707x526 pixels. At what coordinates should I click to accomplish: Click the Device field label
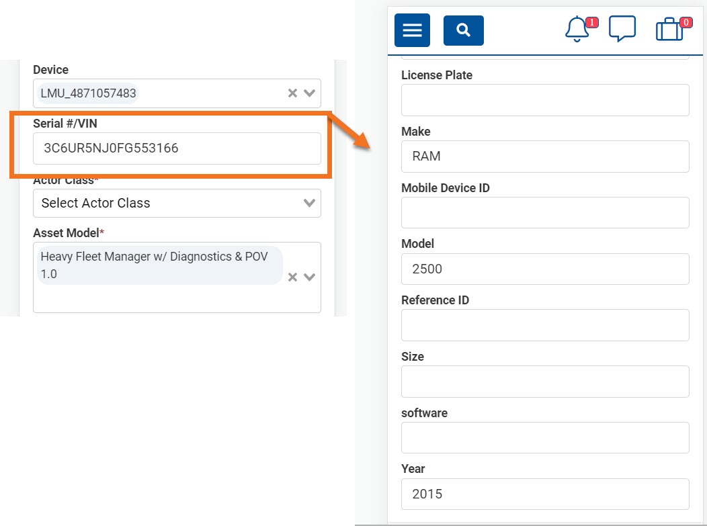pos(50,70)
